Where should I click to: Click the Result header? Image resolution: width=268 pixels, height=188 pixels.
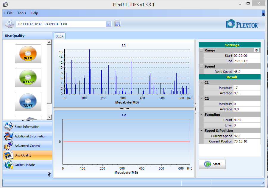230,77
